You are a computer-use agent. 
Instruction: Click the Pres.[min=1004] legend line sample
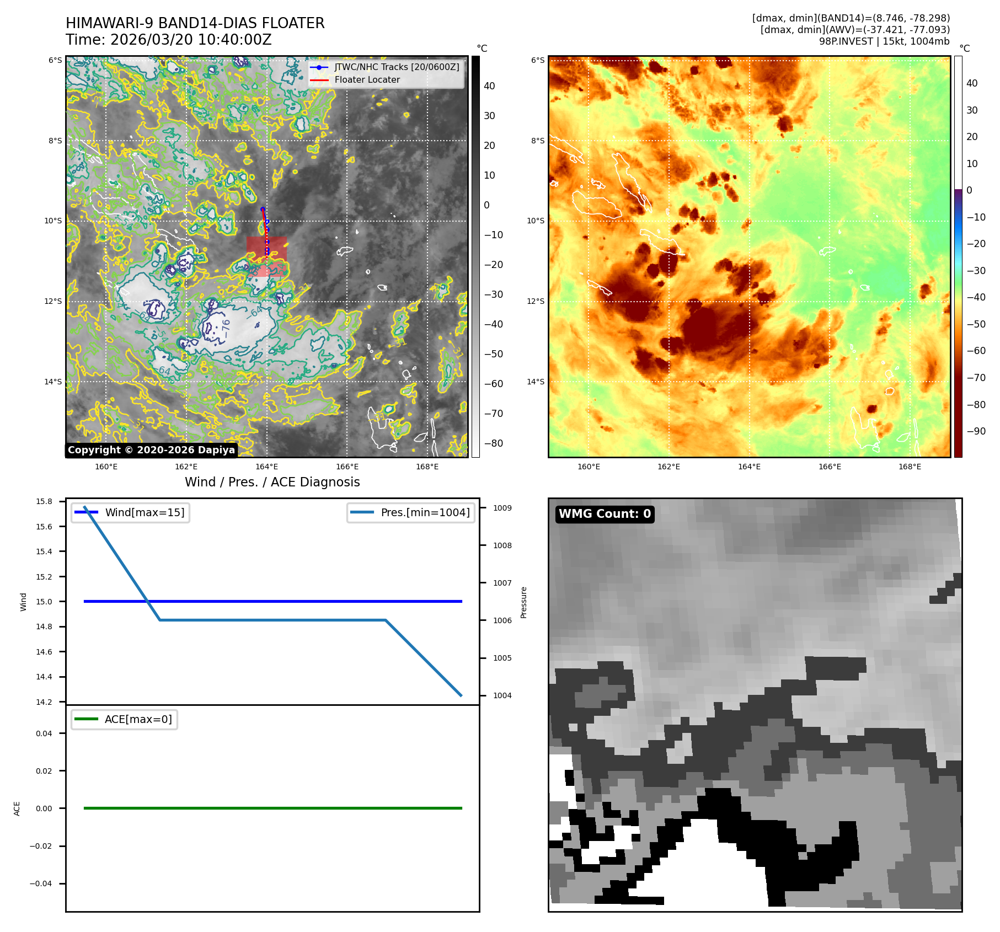click(362, 512)
